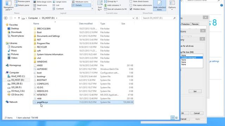
Task: Select the bootmgr system file
Action: pos(83,76)
